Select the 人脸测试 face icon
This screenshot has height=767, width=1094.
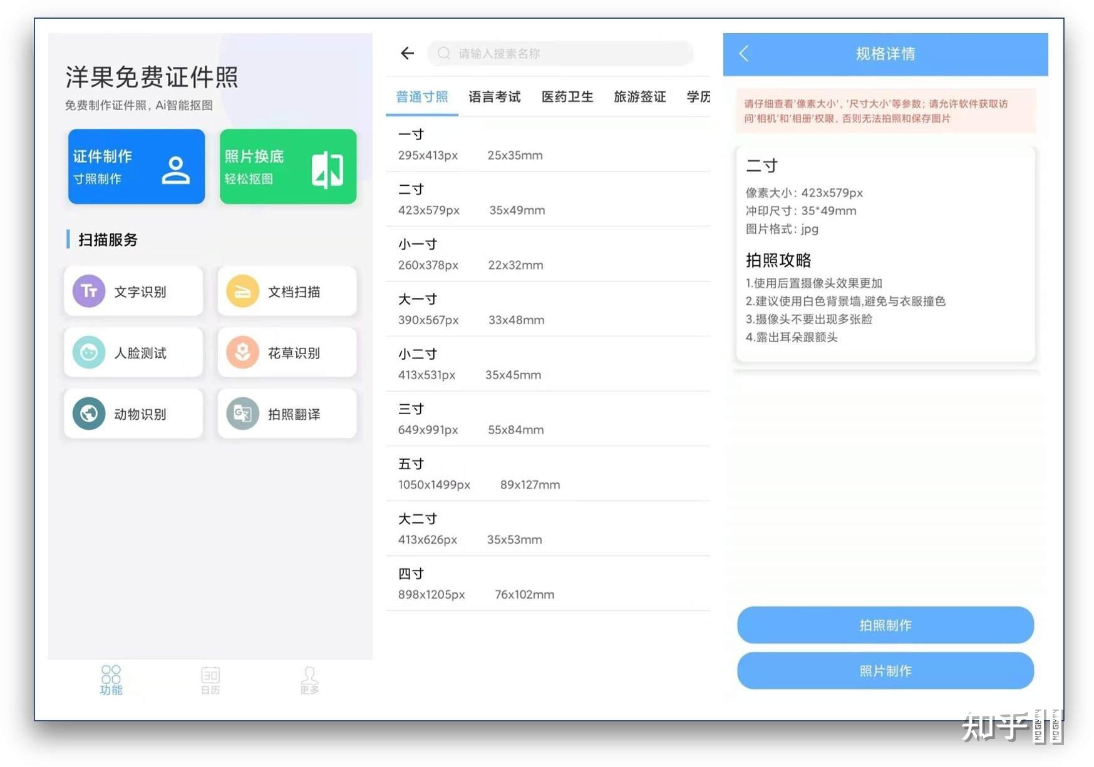tap(89, 353)
